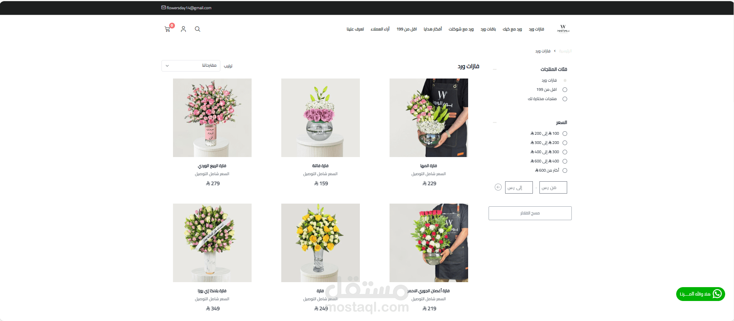This screenshot has width=734, height=321.
Task: Open the shopping cart icon
Action: [x=167, y=29]
